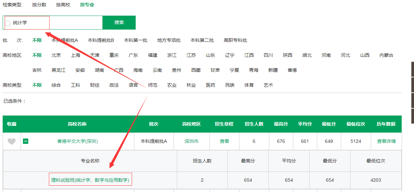
Task: Filter school type by 综合
Action: click(56, 85)
